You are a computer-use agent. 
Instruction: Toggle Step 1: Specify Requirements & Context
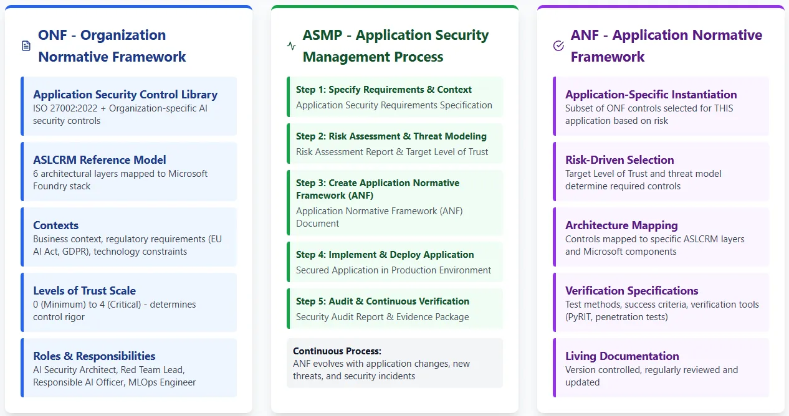(395, 97)
